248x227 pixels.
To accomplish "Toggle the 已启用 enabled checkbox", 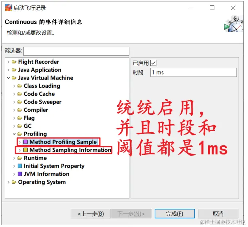I will [x=153, y=63].
